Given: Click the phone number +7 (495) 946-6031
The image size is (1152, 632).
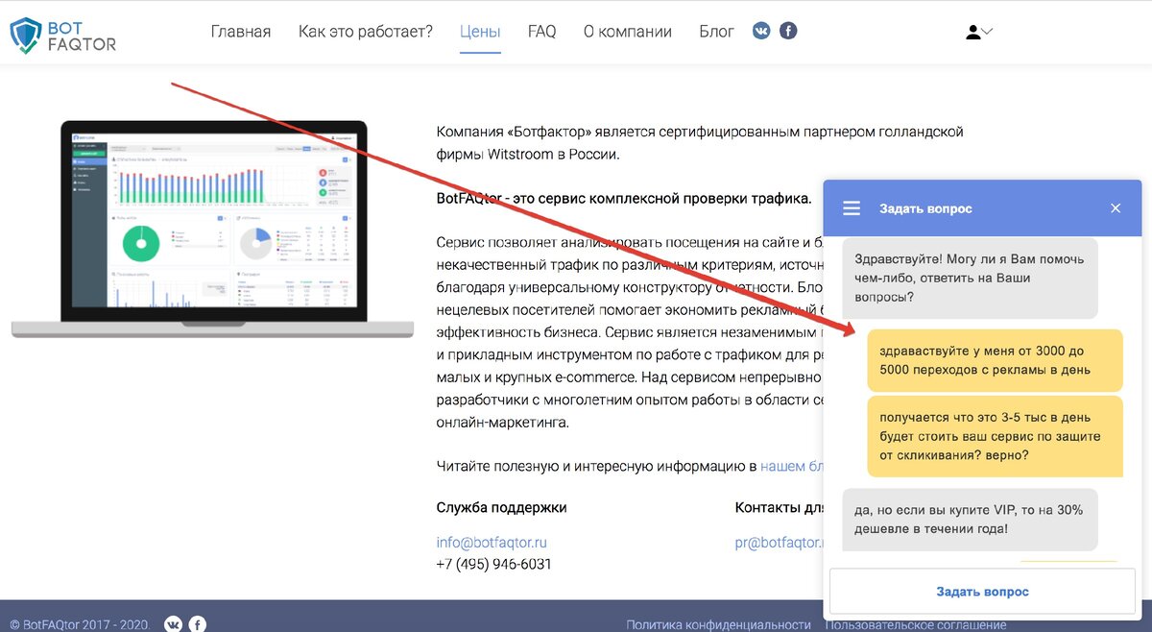Looking at the screenshot, I should tap(493, 564).
